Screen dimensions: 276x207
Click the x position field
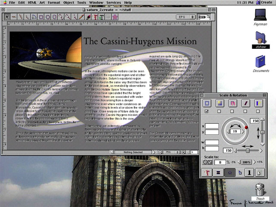click(212, 126)
